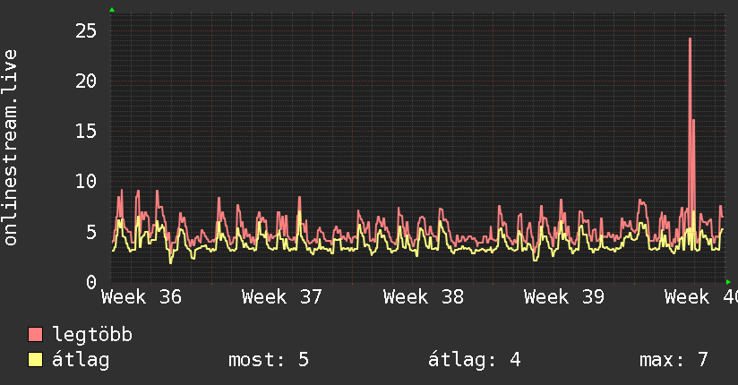Click the átlag legend label
This screenshot has height=385, width=738.
tap(81, 360)
